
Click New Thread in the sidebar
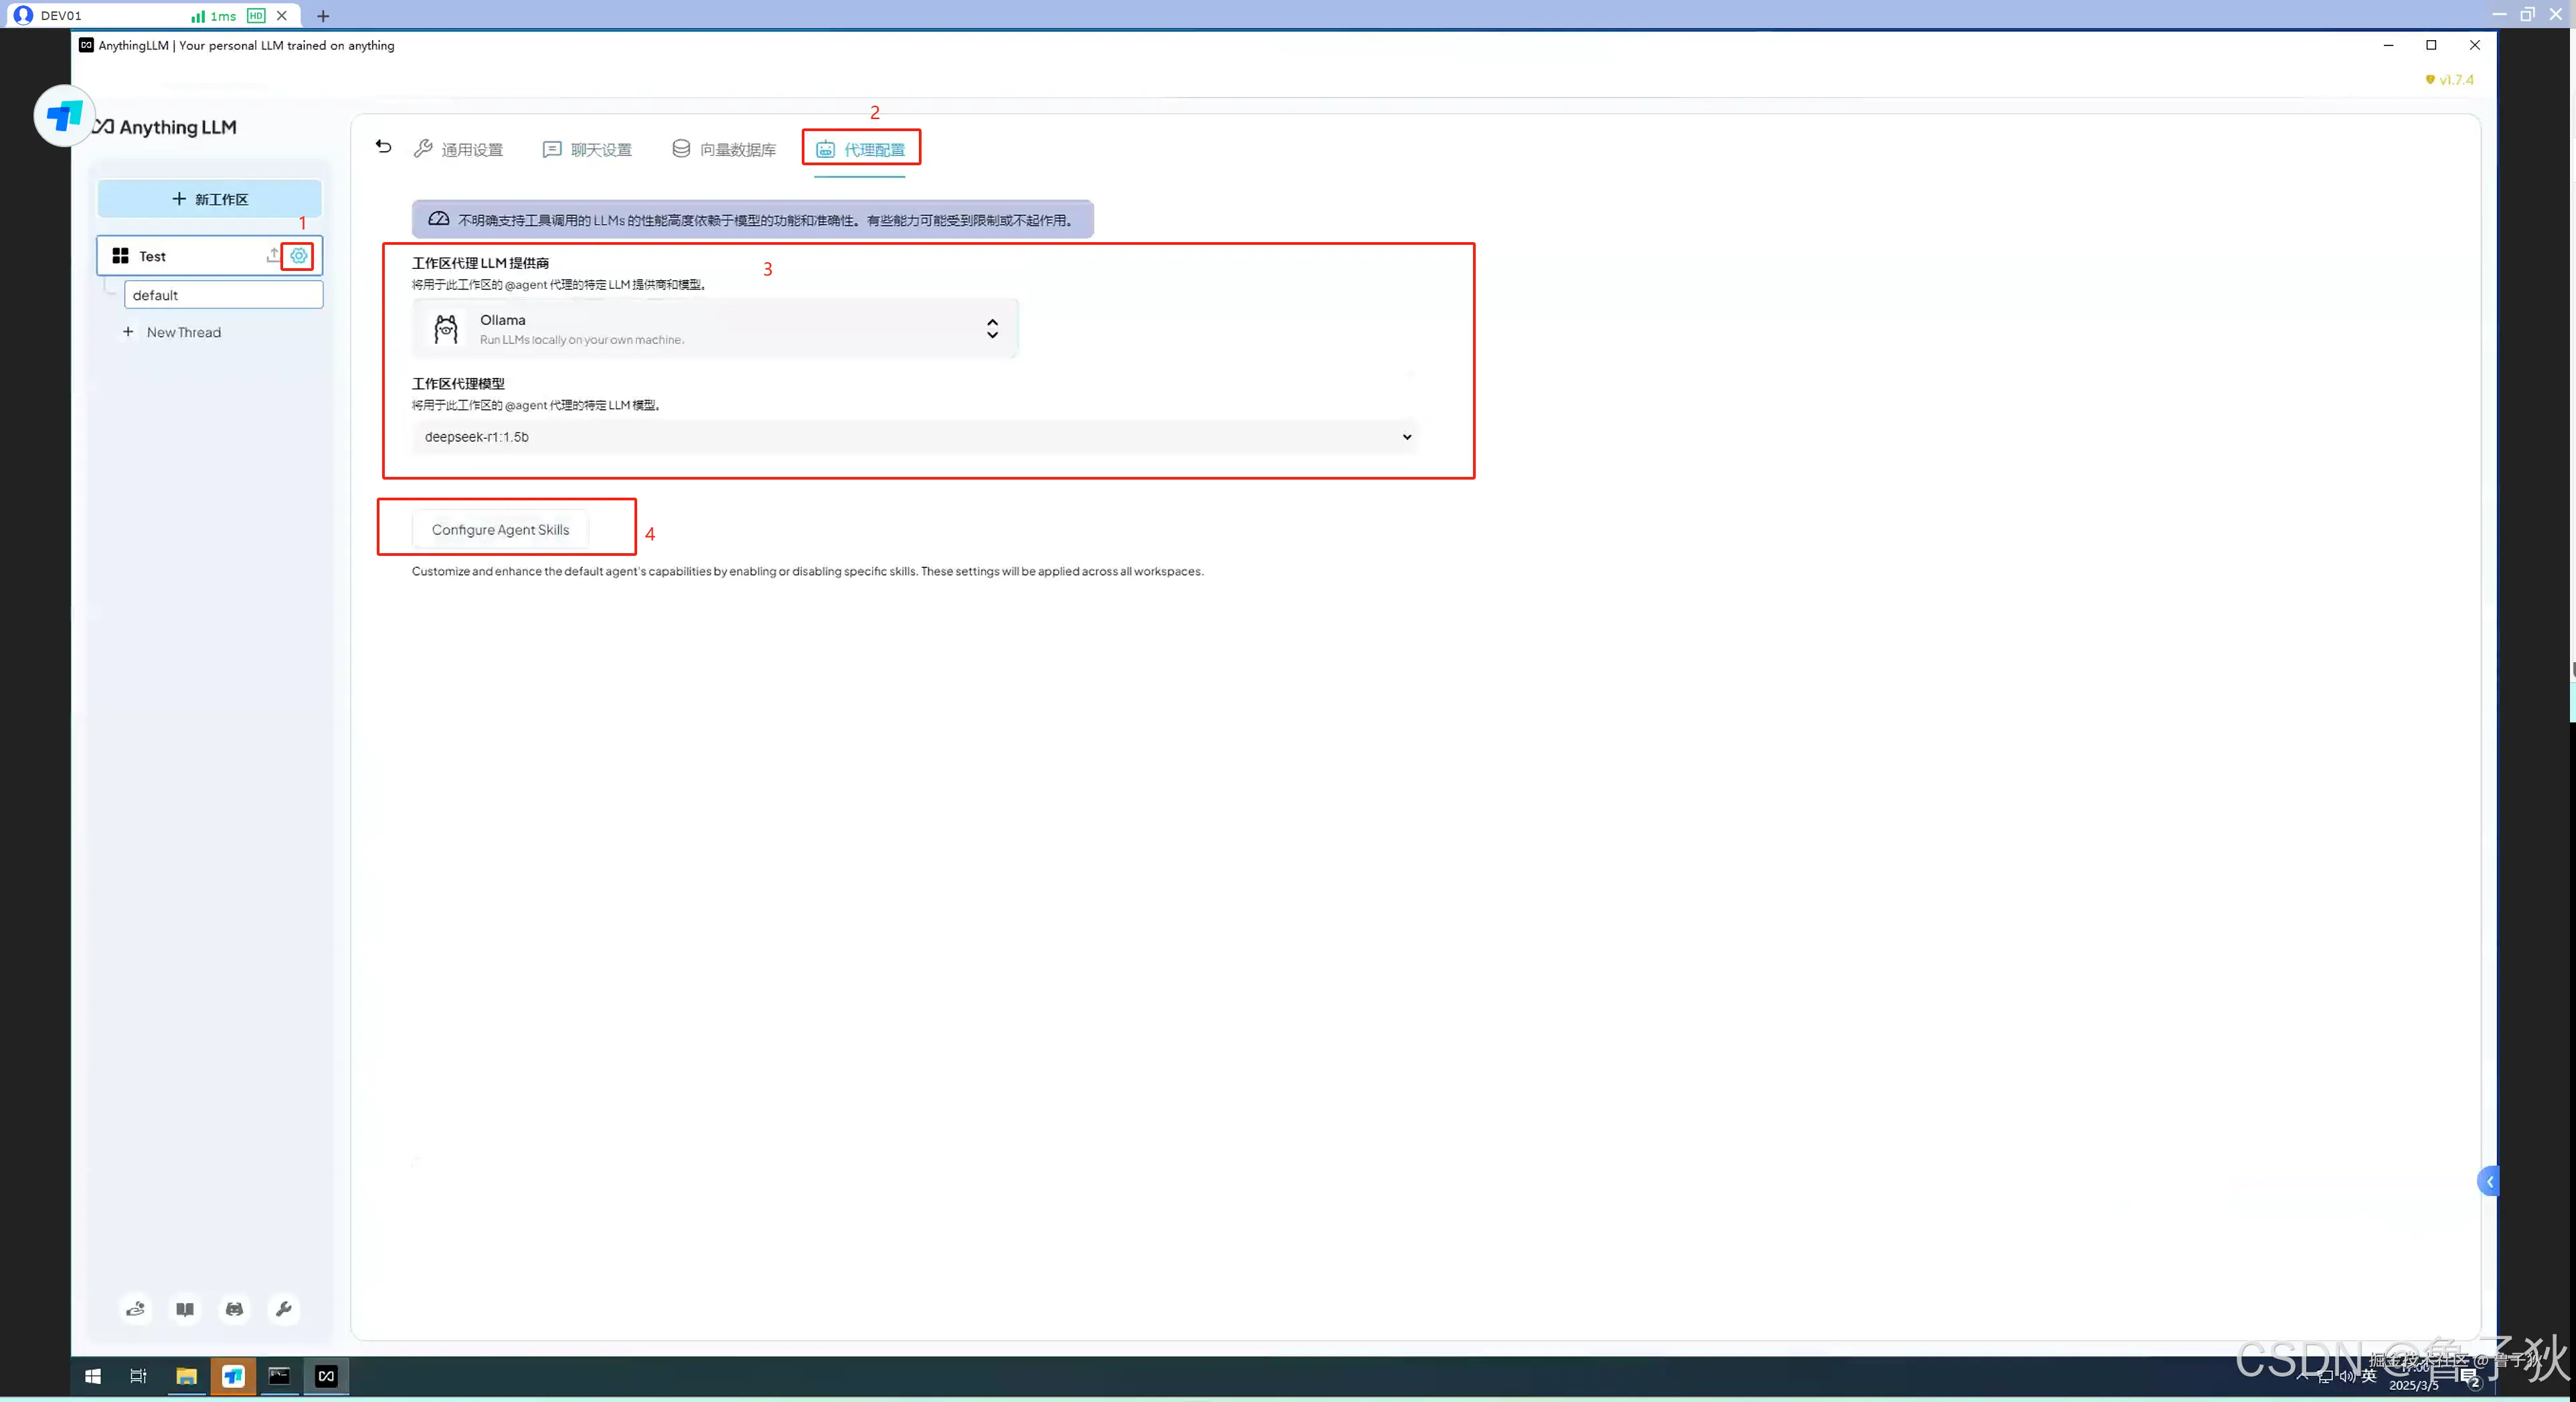(x=183, y=332)
